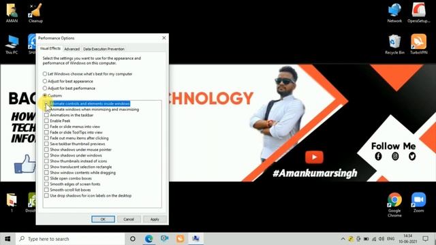The image size is (436, 245).
Task: Confirm with the OK button
Action: click(x=103, y=219)
